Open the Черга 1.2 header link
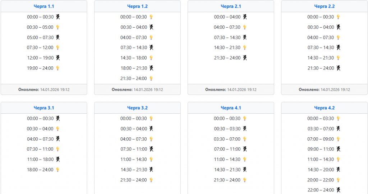Image resolution: width=368 pixels, height=194 pixels. click(x=137, y=6)
